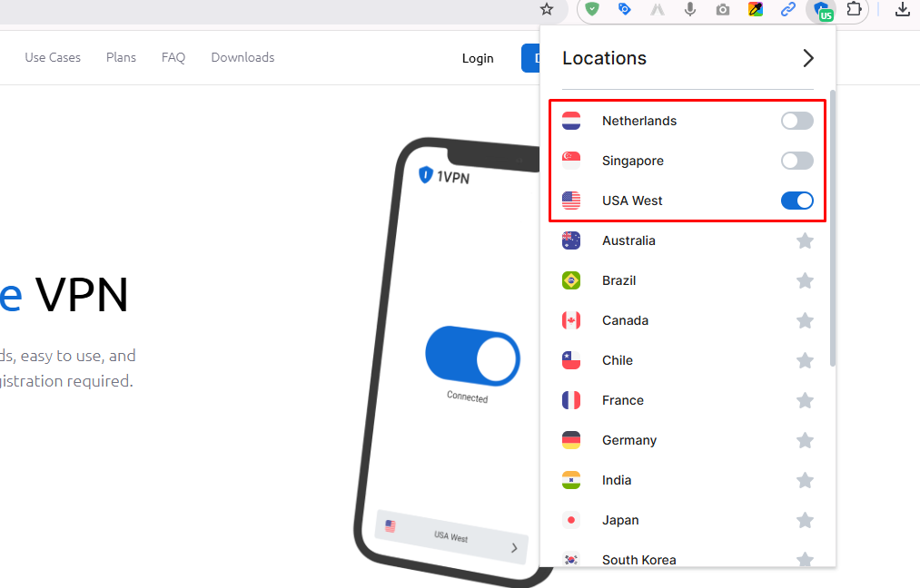Select the FAQ menu item
This screenshot has height=588, width=920.
pyautogui.click(x=173, y=57)
